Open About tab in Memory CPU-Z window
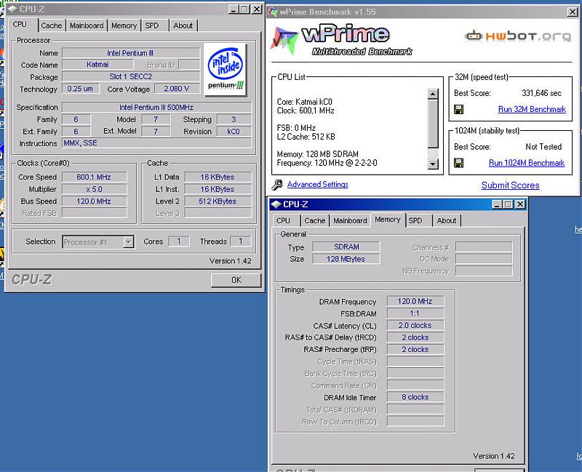 pyautogui.click(x=447, y=220)
